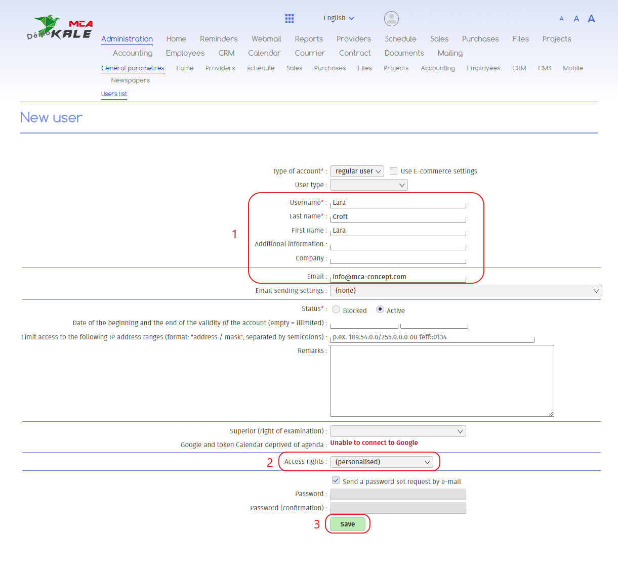Go to the Employees main menu
Screen dimensions: 618x576
(185, 53)
